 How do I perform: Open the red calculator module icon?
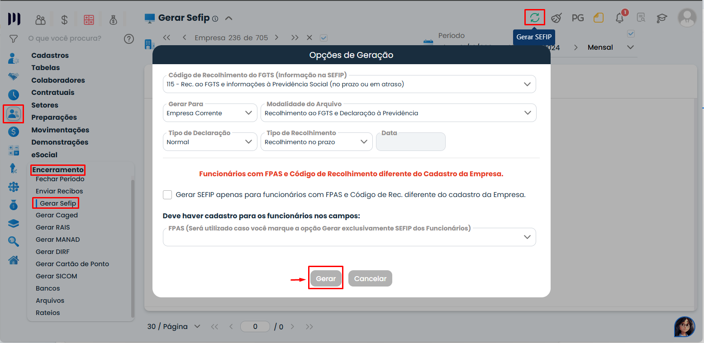(x=89, y=19)
